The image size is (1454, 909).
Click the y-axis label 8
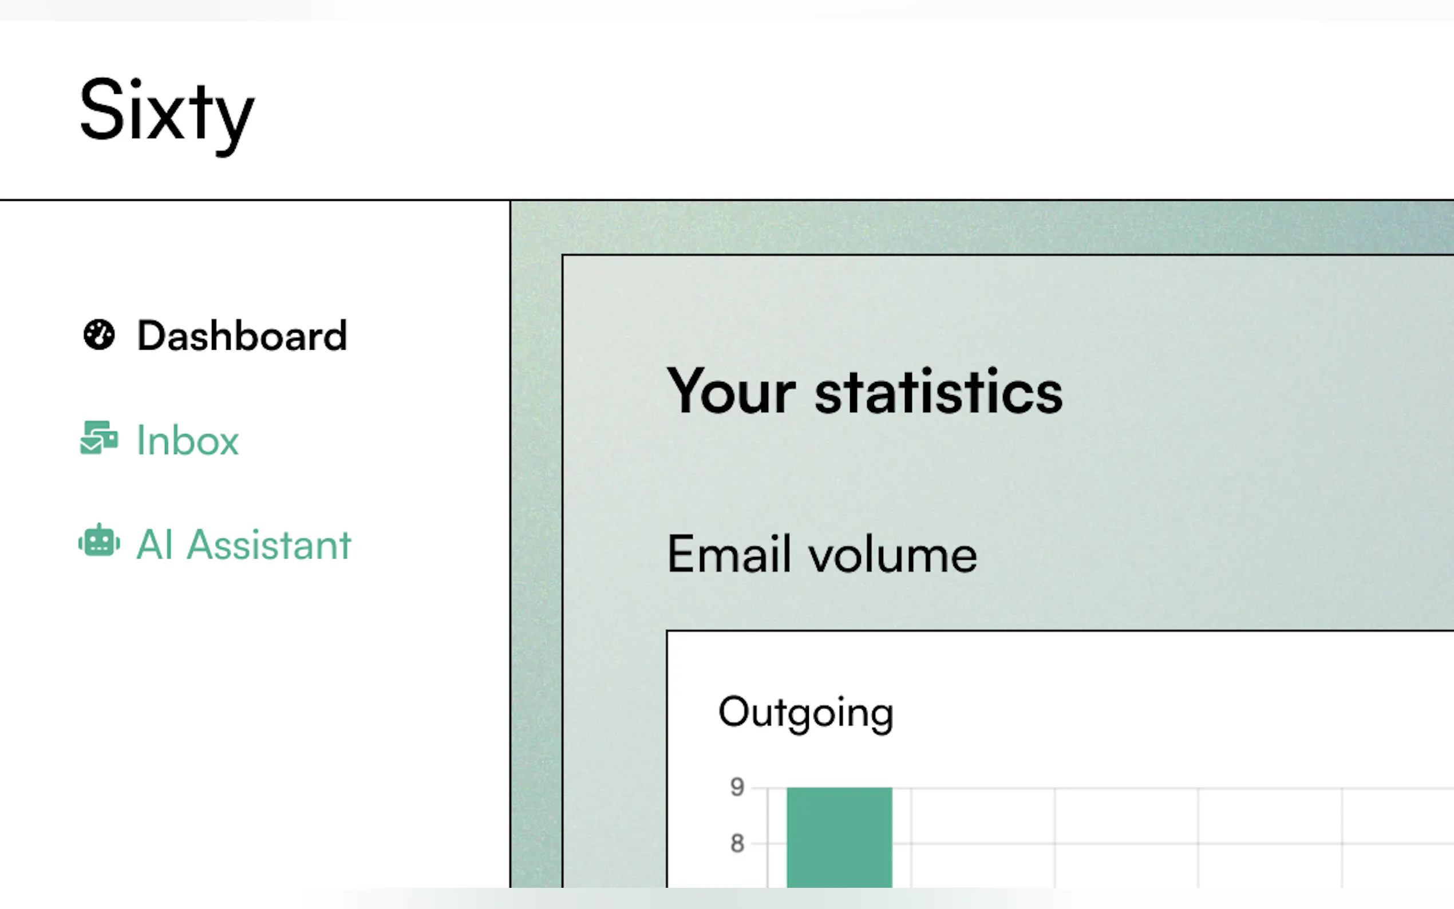click(737, 844)
